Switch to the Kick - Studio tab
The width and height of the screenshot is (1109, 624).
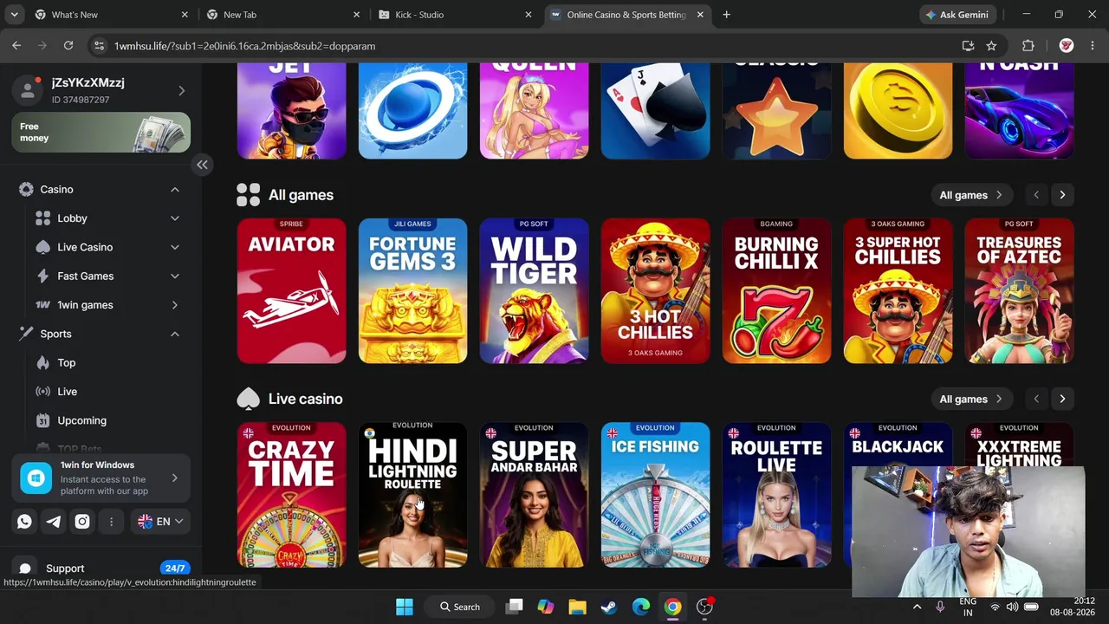[457, 15]
